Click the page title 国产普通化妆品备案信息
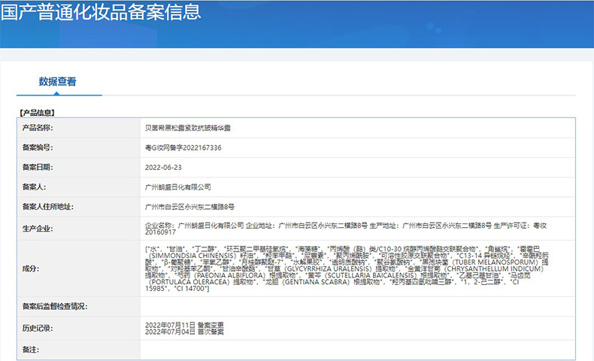The width and height of the screenshot is (594, 361). [x=101, y=12]
